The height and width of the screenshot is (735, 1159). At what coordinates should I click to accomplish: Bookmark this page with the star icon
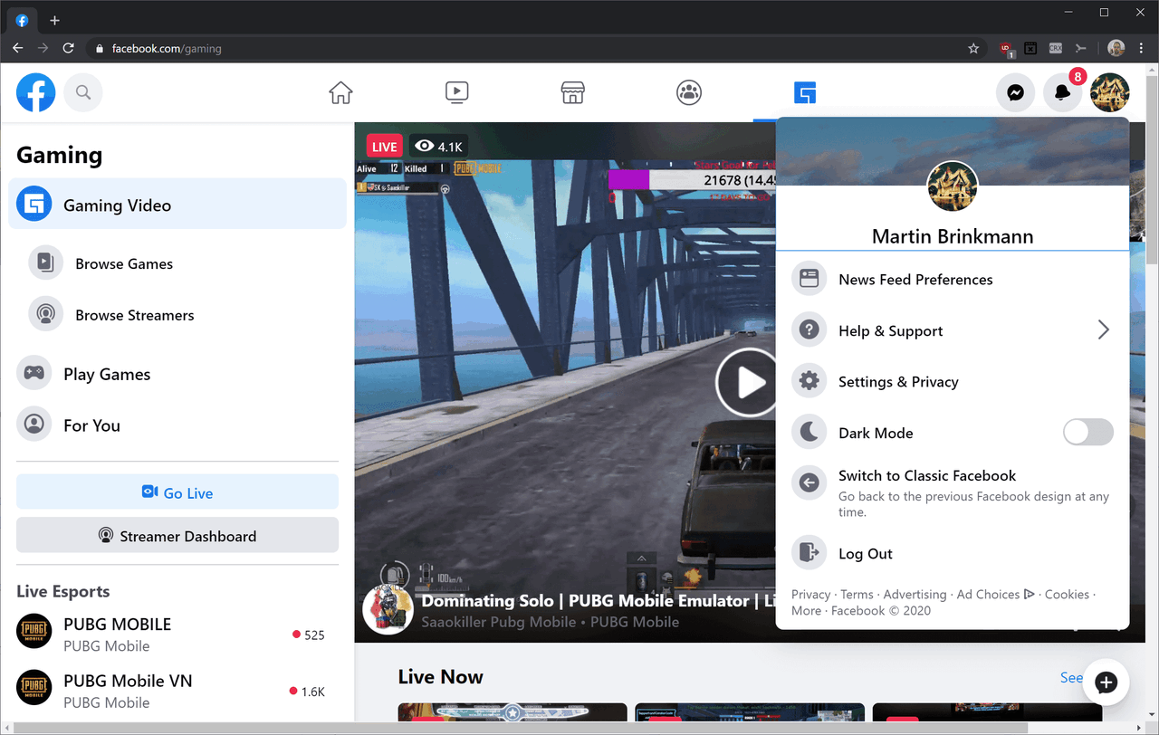click(973, 48)
